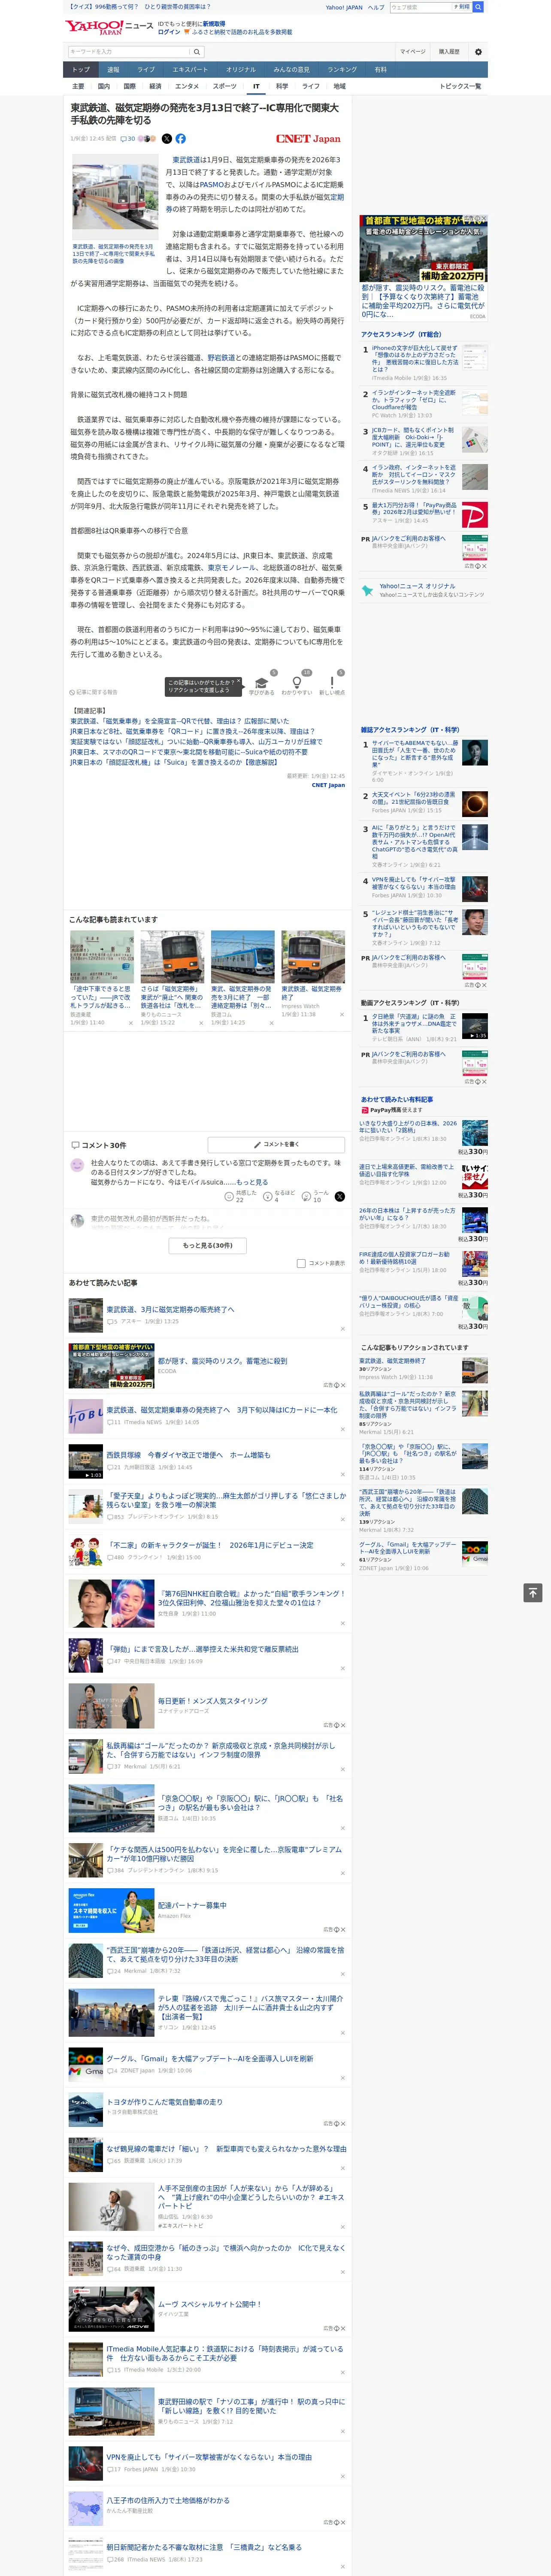Open the トピックス一覧 link
551x2576 pixels.
tap(460, 86)
